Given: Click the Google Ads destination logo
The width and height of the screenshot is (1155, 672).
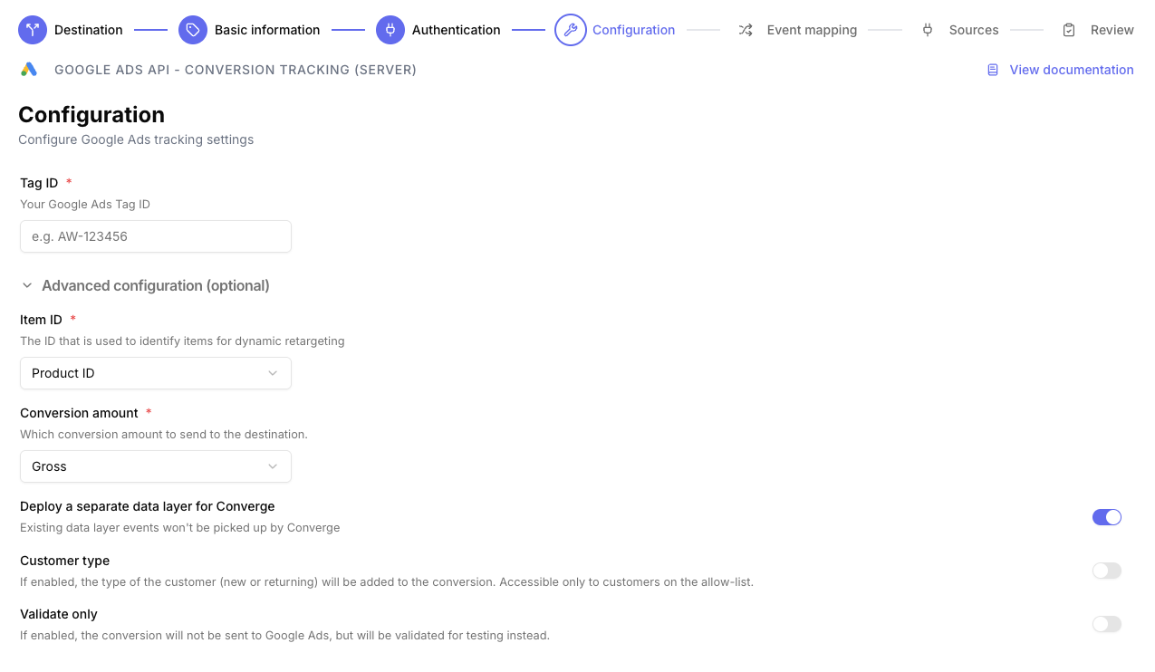Looking at the screenshot, I should pos(28,69).
